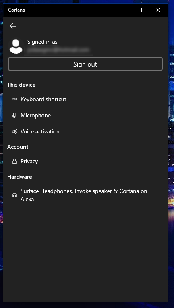Click the voice activation speaking-person icon
174x308 pixels.
click(x=14, y=131)
